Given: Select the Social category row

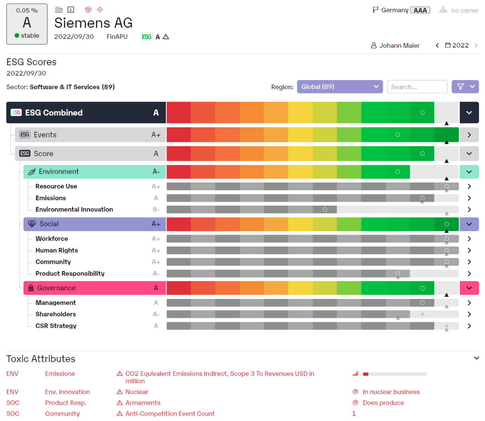Looking at the screenshot, I should click(x=95, y=224).
